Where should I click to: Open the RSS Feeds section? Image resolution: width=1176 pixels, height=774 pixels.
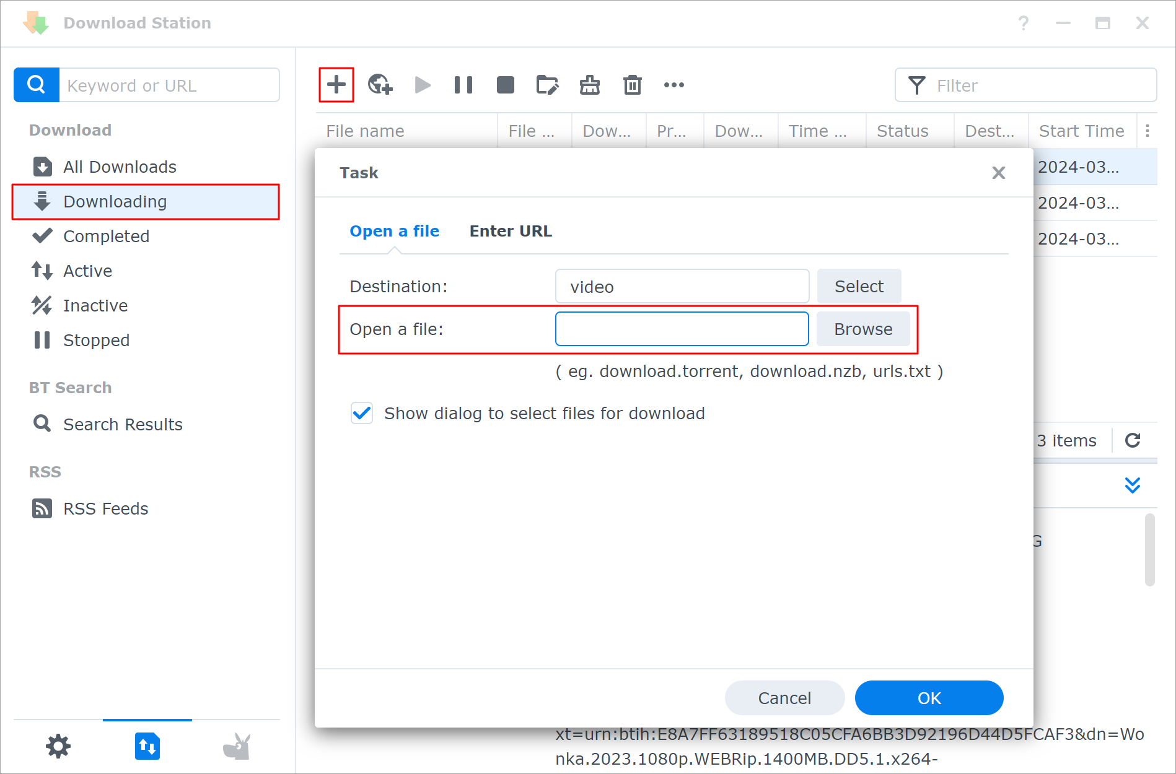105,508
